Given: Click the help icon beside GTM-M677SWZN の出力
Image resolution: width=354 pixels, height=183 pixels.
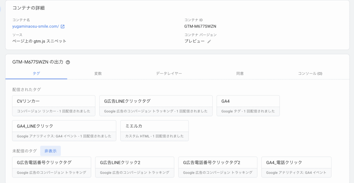Looking at the screenshot, I should tap(68, 62).
